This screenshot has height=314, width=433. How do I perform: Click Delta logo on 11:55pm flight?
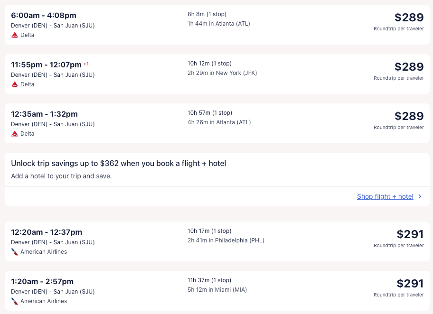15,84
